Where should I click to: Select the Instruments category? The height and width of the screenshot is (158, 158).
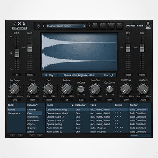[x=35, y=117]
